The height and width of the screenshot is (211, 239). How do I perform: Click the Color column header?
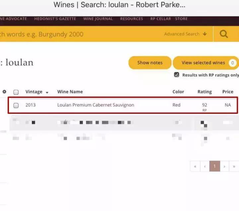(x=178, y=92)
